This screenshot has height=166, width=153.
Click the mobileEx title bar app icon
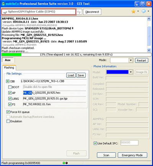coord(3,4)
